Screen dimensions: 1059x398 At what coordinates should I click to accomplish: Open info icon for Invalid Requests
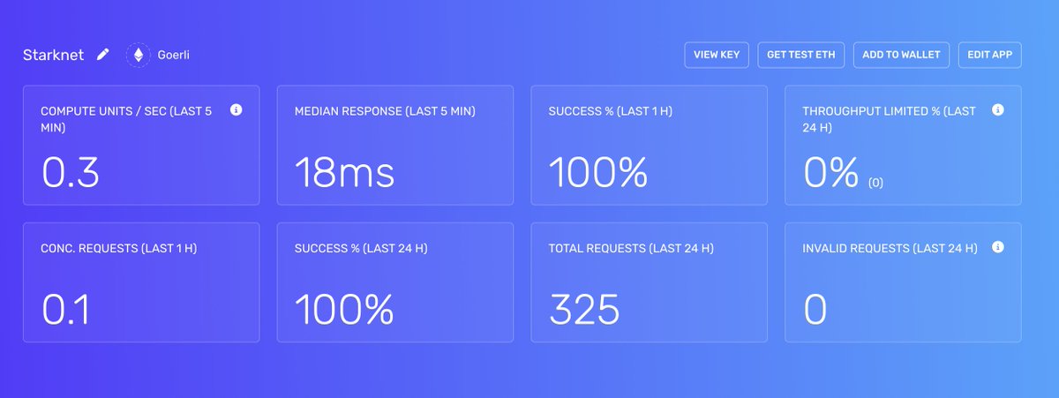coord(998,248)
